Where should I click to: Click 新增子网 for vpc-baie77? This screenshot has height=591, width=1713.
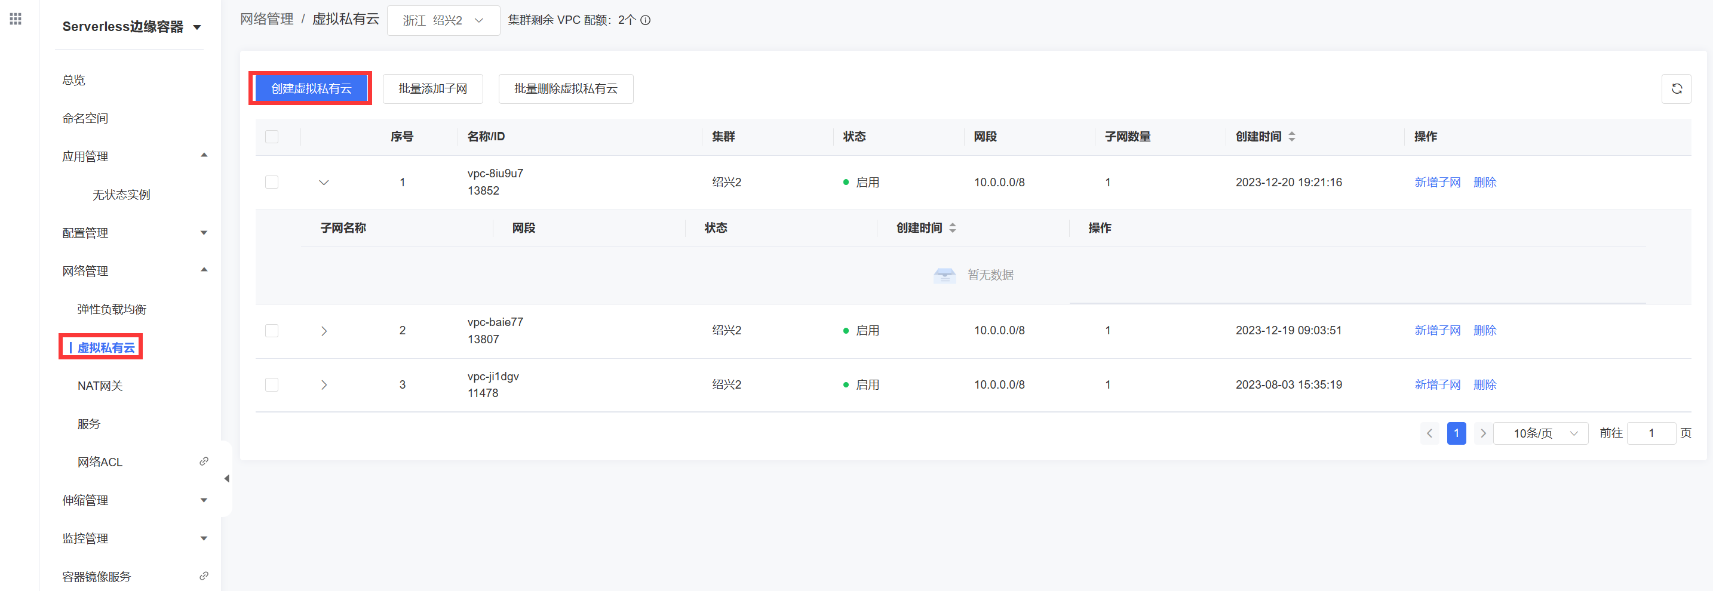1437,330
